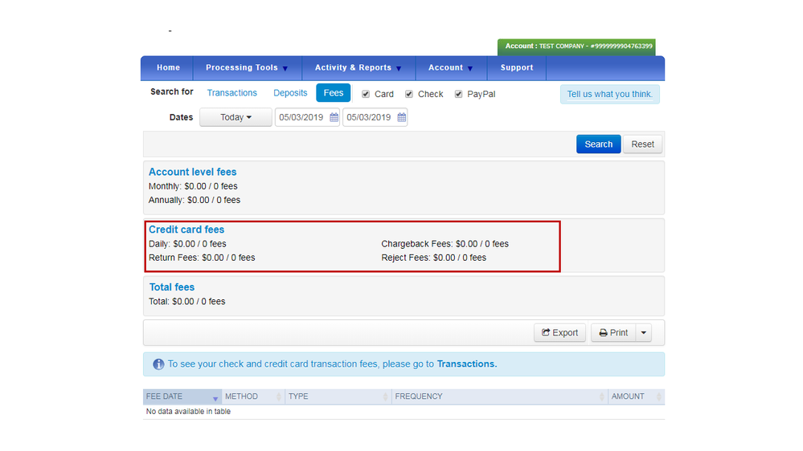803x451 pixels.
Task: Sort table by FEE DATE column
Action: coord(182,396)
